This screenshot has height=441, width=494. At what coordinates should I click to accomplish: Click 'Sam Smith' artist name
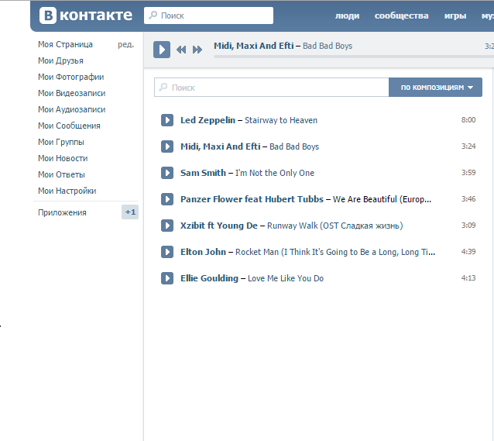(203, 173)
